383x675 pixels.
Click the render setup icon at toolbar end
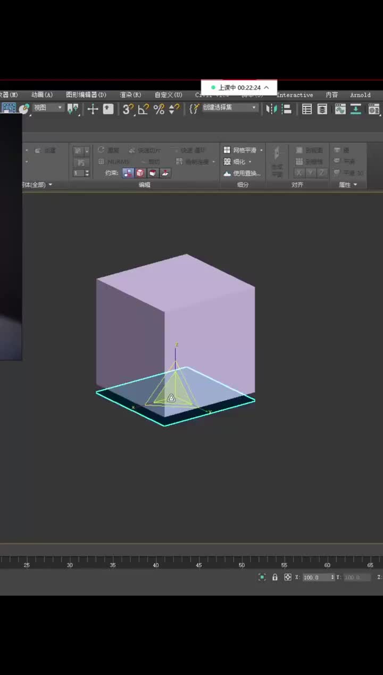coord(374,109)
